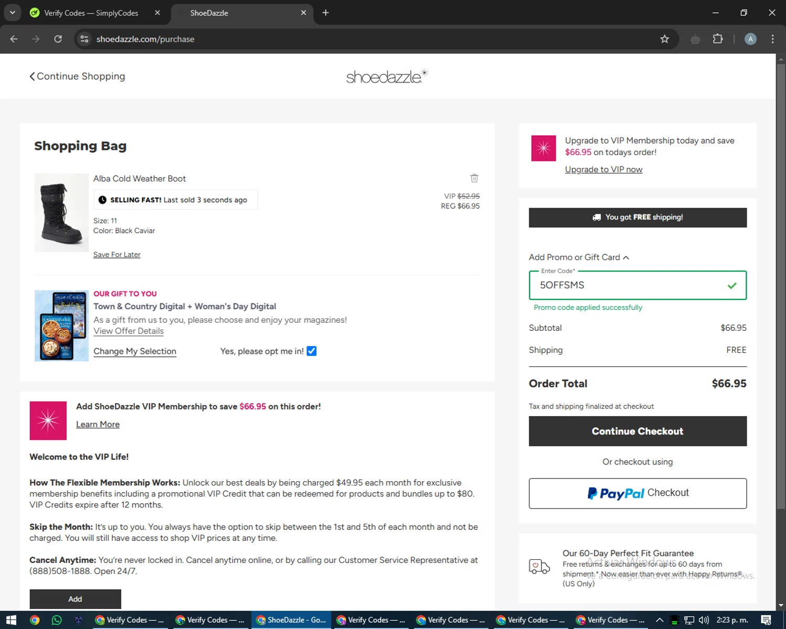The width and height of the screenshot is (786, 629).
Task: Click the grayed extension icon left of puzzle icon
Action: (x=695, y=39)
